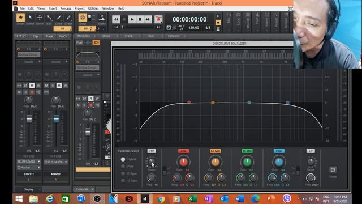Image resolution: width=362 pixels, height=204 pixels.
Task: Open Track 1 input selector dropdown
Action: coord(29,161)
